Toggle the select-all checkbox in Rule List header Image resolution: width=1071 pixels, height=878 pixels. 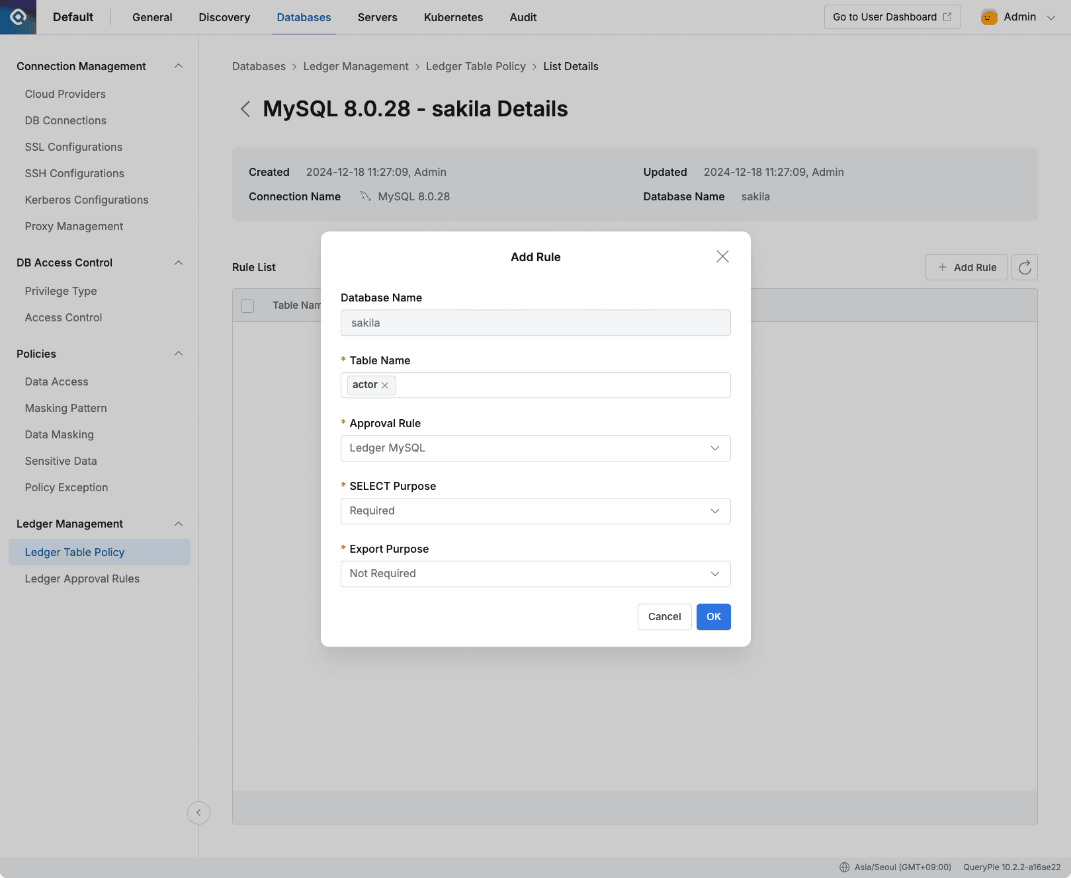(x=247, y=305)
